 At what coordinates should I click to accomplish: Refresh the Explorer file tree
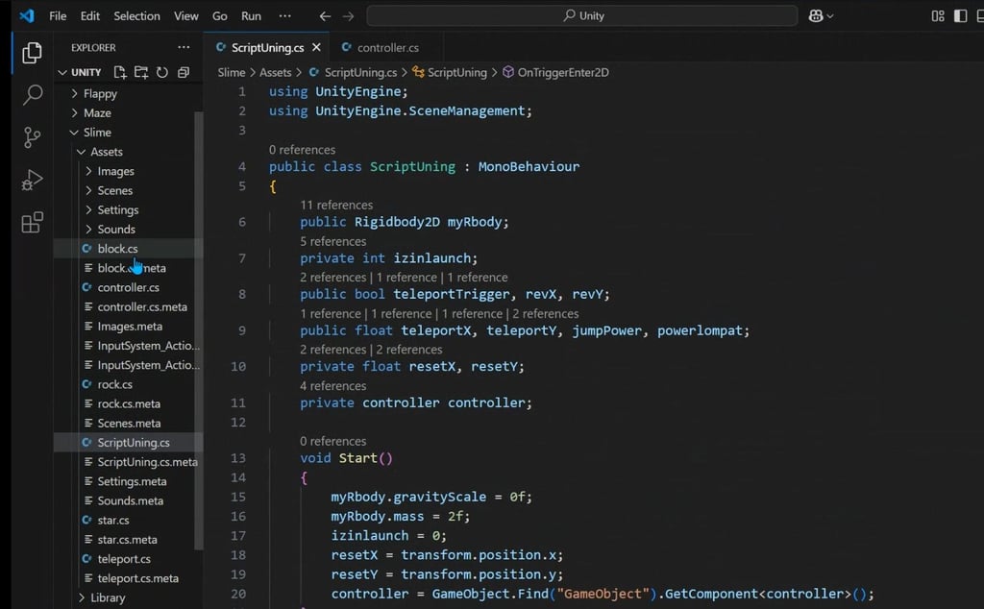tap(162, 72)
